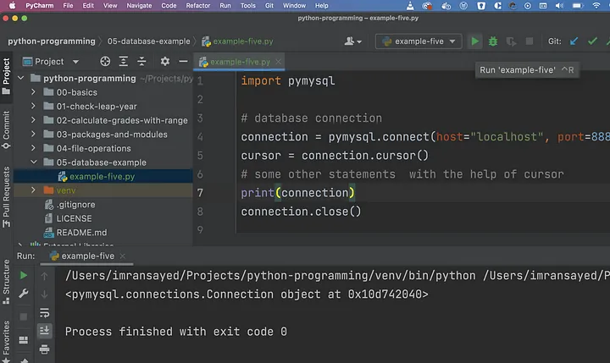
Task: Open the Apple menu
Action: click(x=13, y=5)
